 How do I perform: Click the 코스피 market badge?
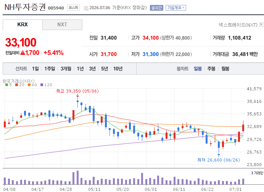point(73,8)
